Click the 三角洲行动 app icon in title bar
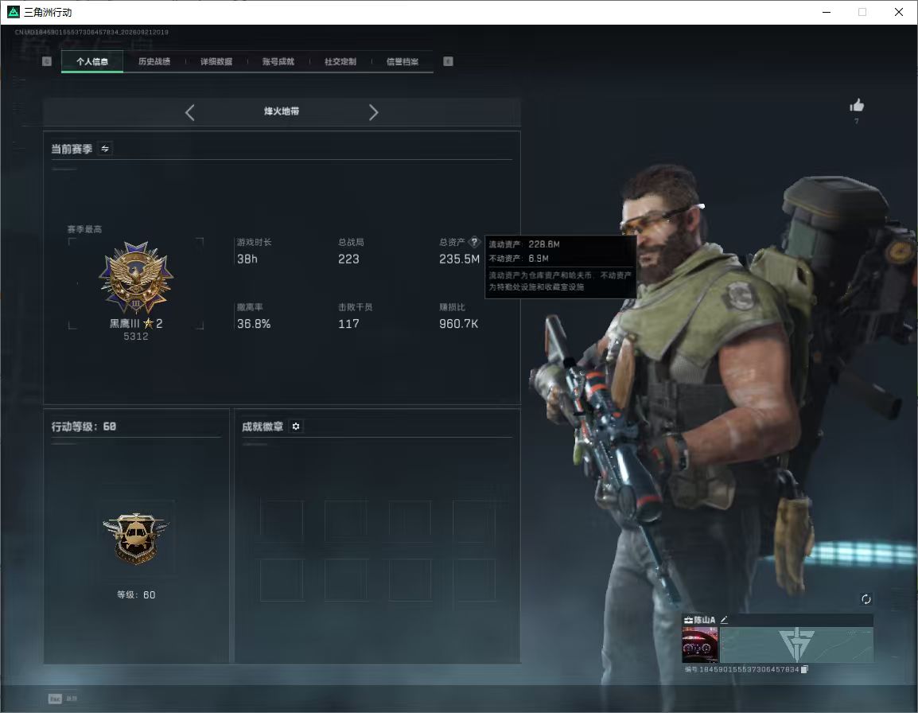This screenshot has height=713, width=918. click(13, 12)
